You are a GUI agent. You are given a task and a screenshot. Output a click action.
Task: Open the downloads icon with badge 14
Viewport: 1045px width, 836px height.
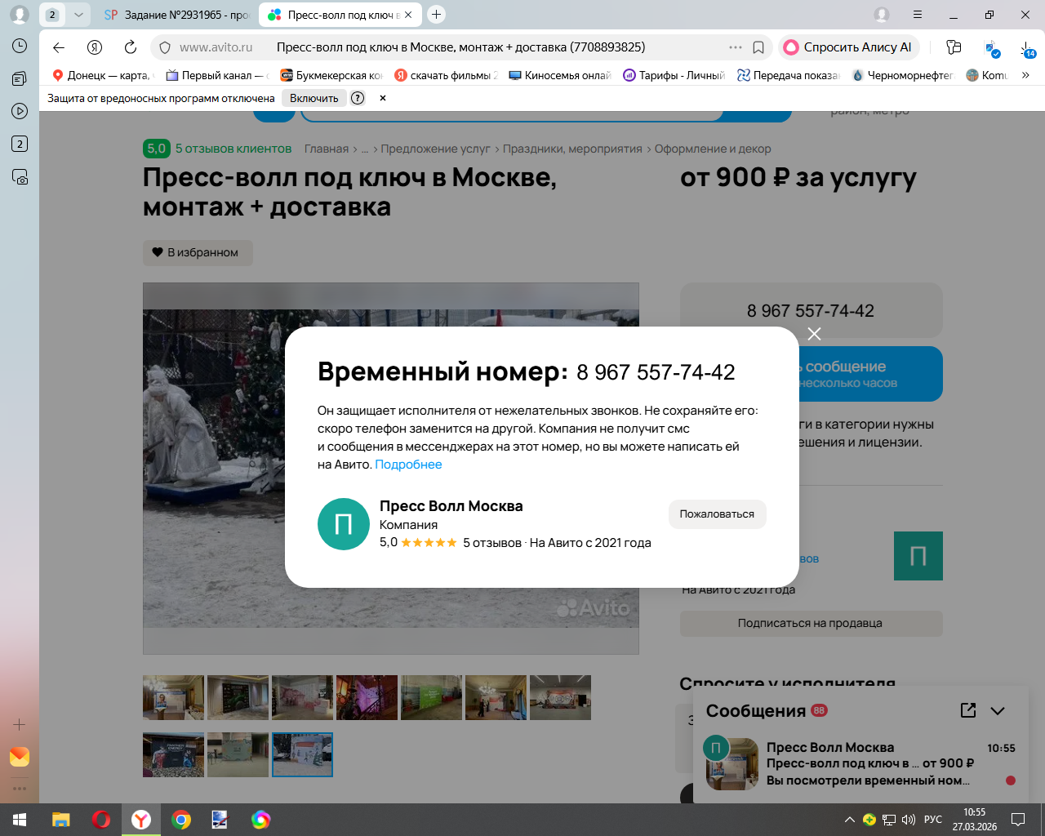pos(1026,49)
